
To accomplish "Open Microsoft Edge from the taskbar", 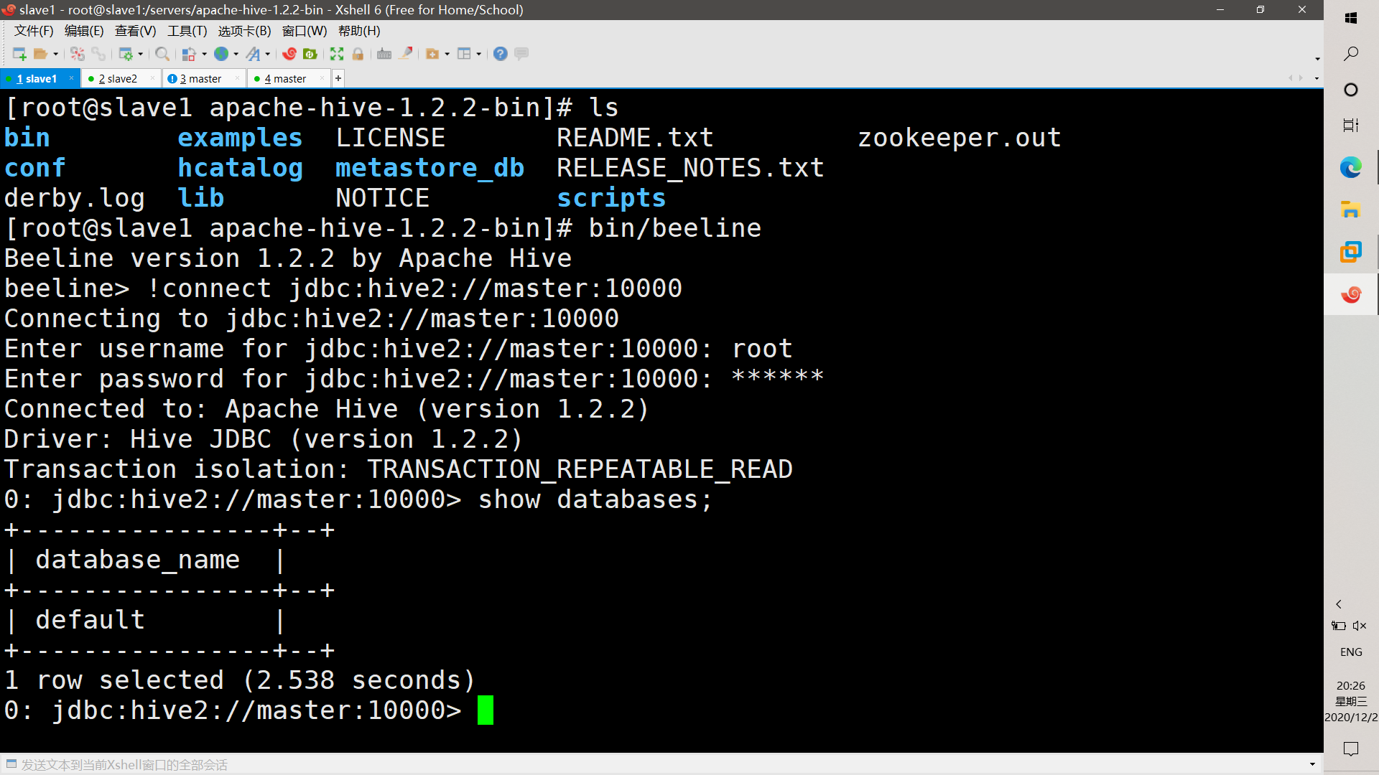I will [1351, 167].
